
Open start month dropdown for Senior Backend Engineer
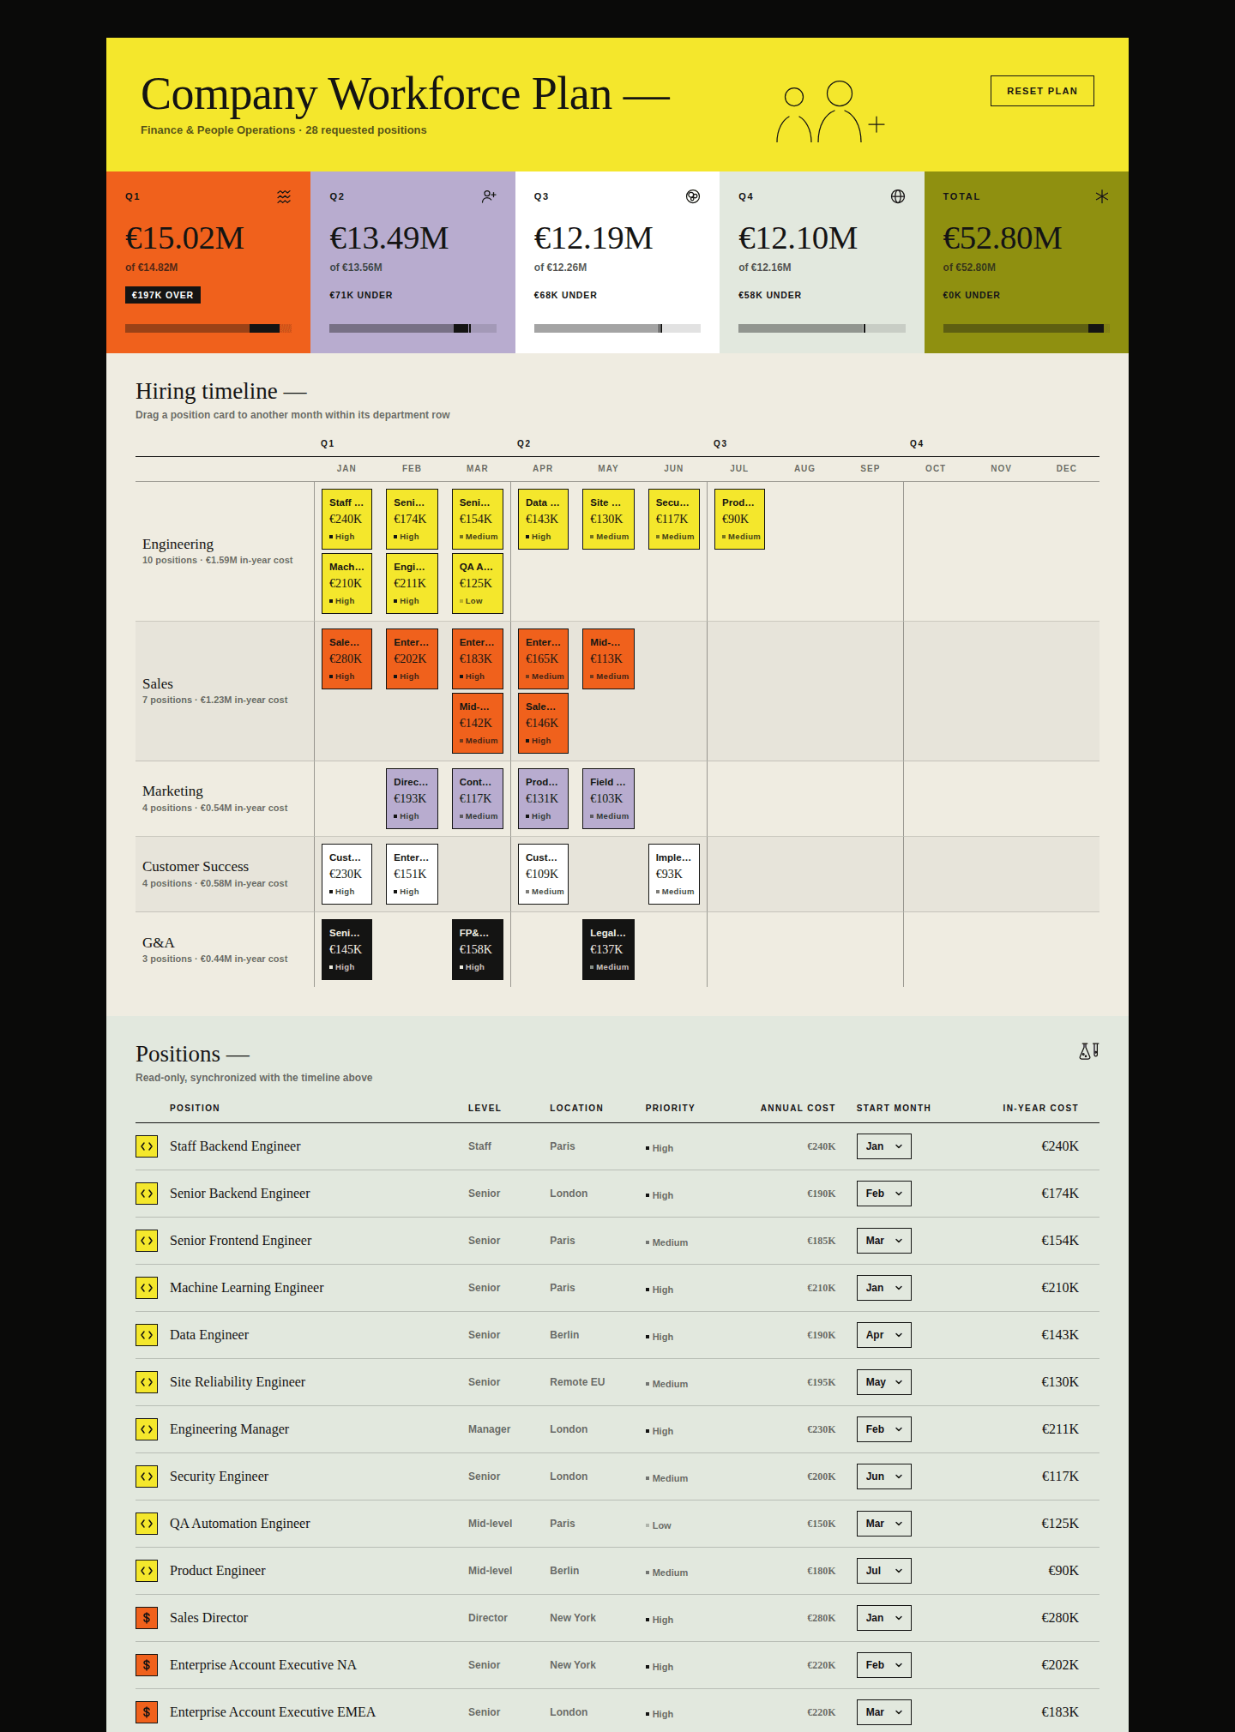[883, 1194]
